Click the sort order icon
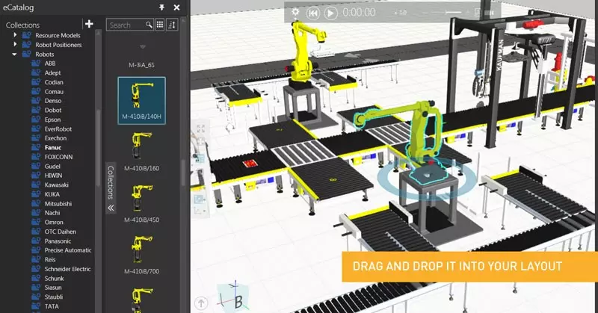This screenshot has width=598, height=313. point(173,25)
